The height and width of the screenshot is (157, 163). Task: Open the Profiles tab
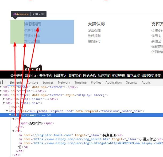click(x=96, y=83)
